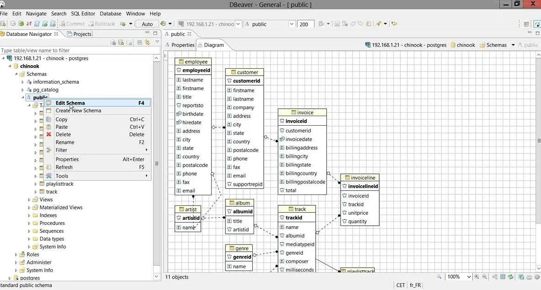Expand the information_schema node

pyautogui.click(x=23, y=82)
